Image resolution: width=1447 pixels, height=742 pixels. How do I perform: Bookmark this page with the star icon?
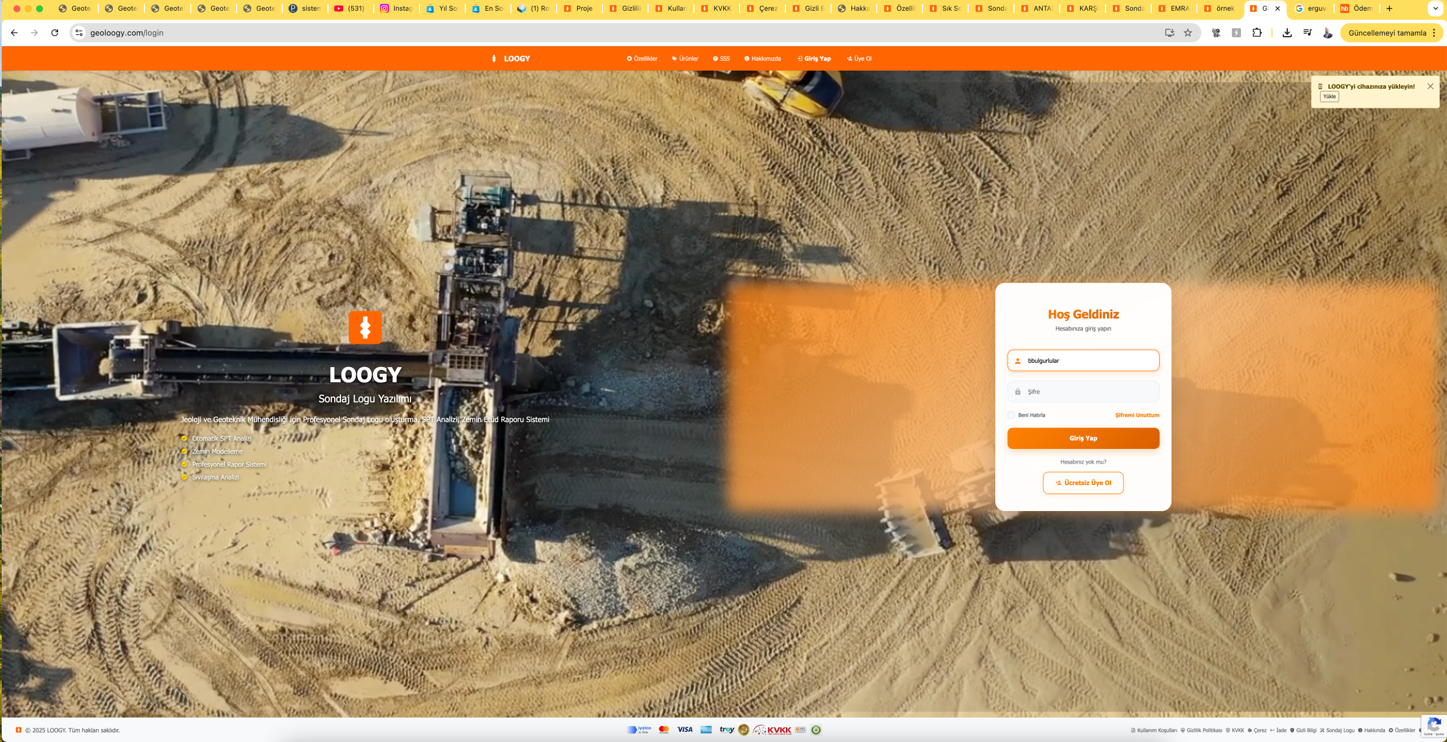click(x=1188, y=33)
